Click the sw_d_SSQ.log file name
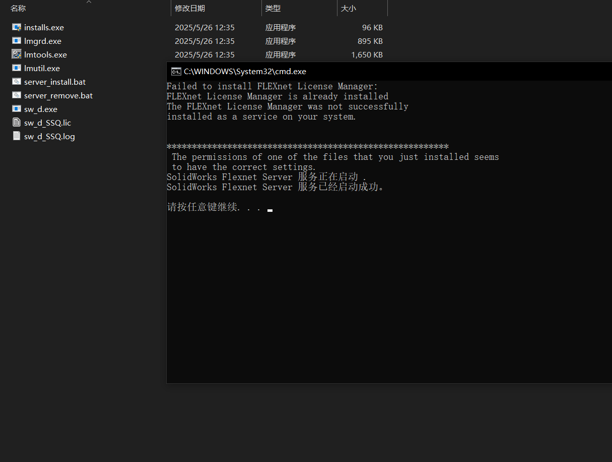The height and width of the screenshot is (462, 612). [x=49, y=136]
